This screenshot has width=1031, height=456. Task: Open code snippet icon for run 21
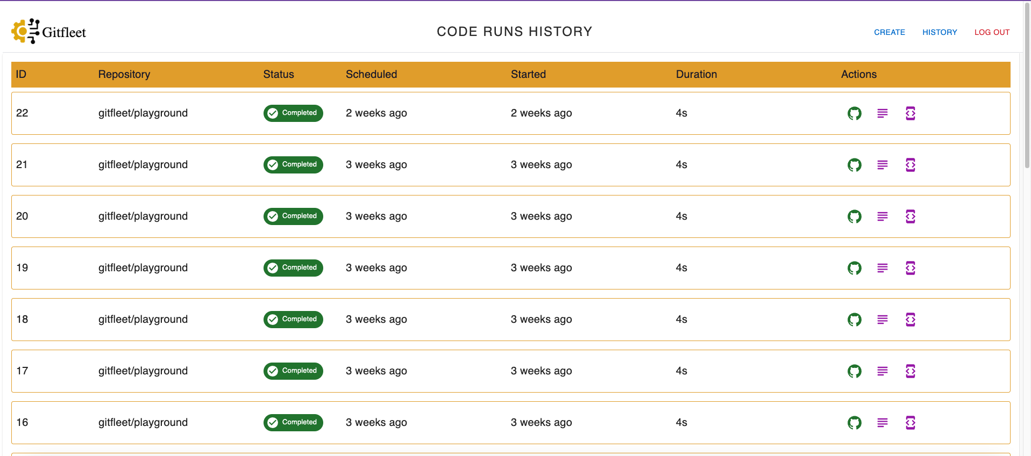coord(910,165)
